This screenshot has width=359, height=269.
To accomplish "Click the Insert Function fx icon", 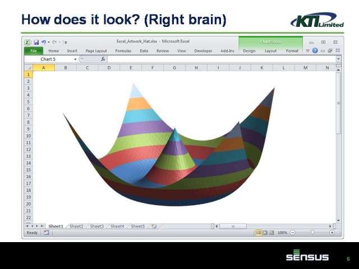I will click(x=103, y=59).
